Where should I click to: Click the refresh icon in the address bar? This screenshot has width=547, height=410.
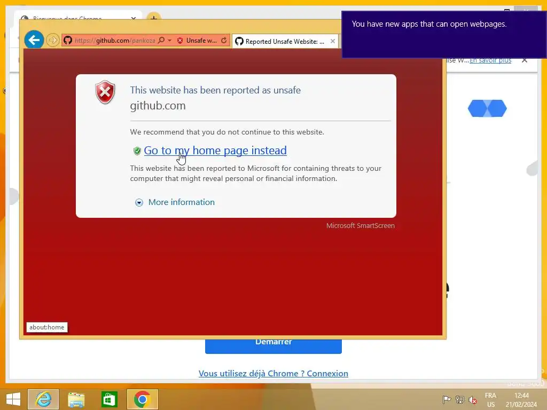point(224,41)
